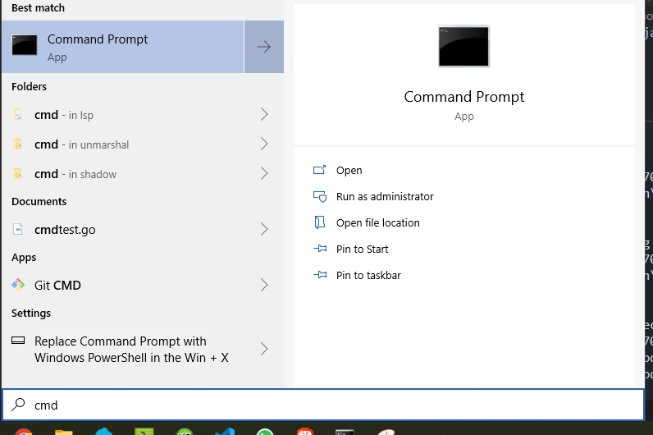Image resolution: width=653 pixels, height=435 pixels.
Task: Expand the arrow for cmd in lsp
Action: [264, 115]
